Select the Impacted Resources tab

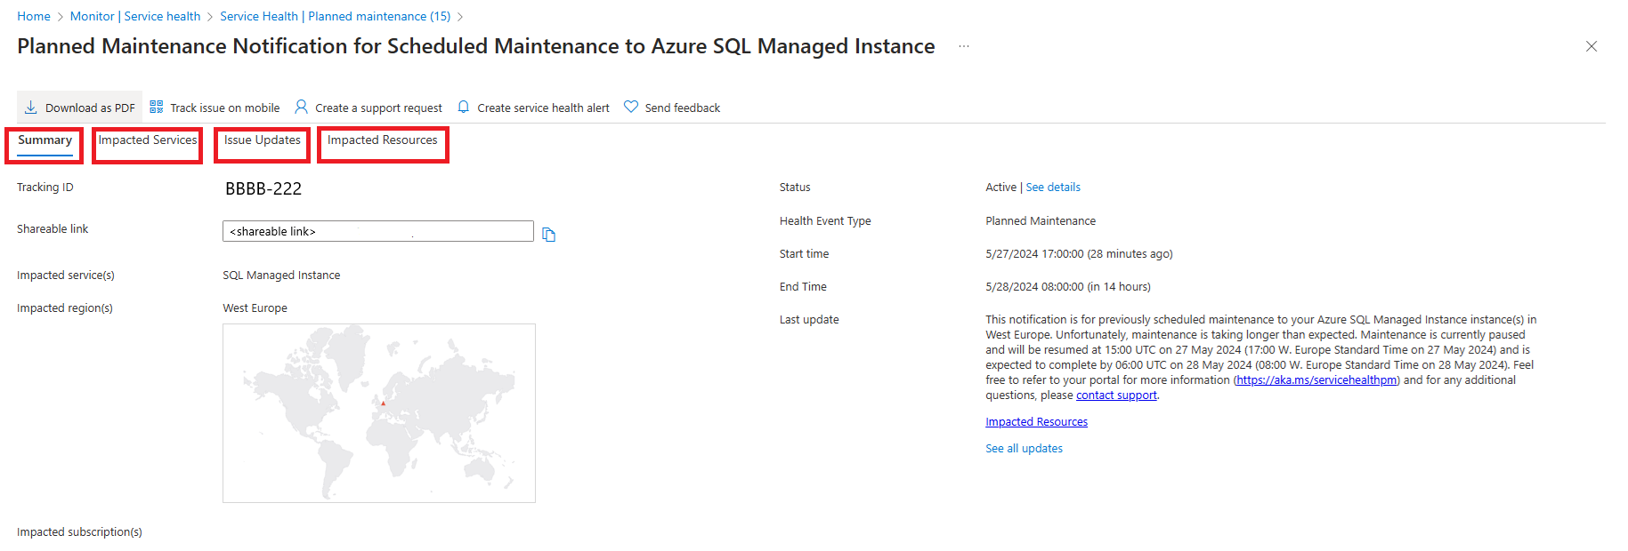point(383,140)
